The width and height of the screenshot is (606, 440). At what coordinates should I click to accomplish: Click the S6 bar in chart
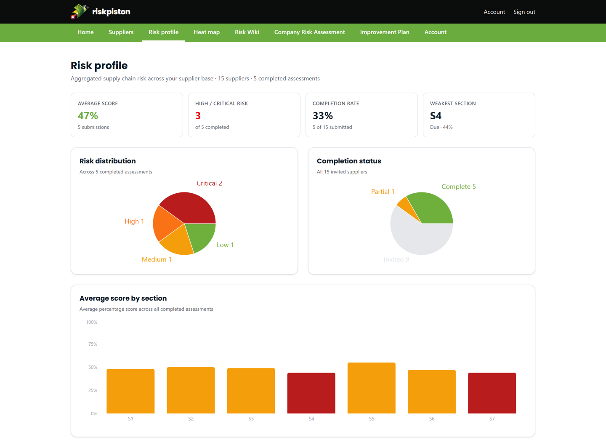[431, 392]
